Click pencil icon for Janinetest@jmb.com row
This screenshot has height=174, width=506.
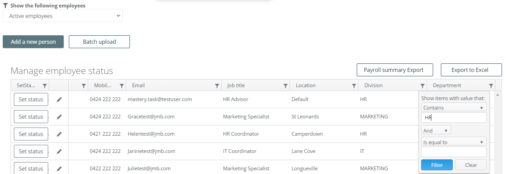pos(59,152)
